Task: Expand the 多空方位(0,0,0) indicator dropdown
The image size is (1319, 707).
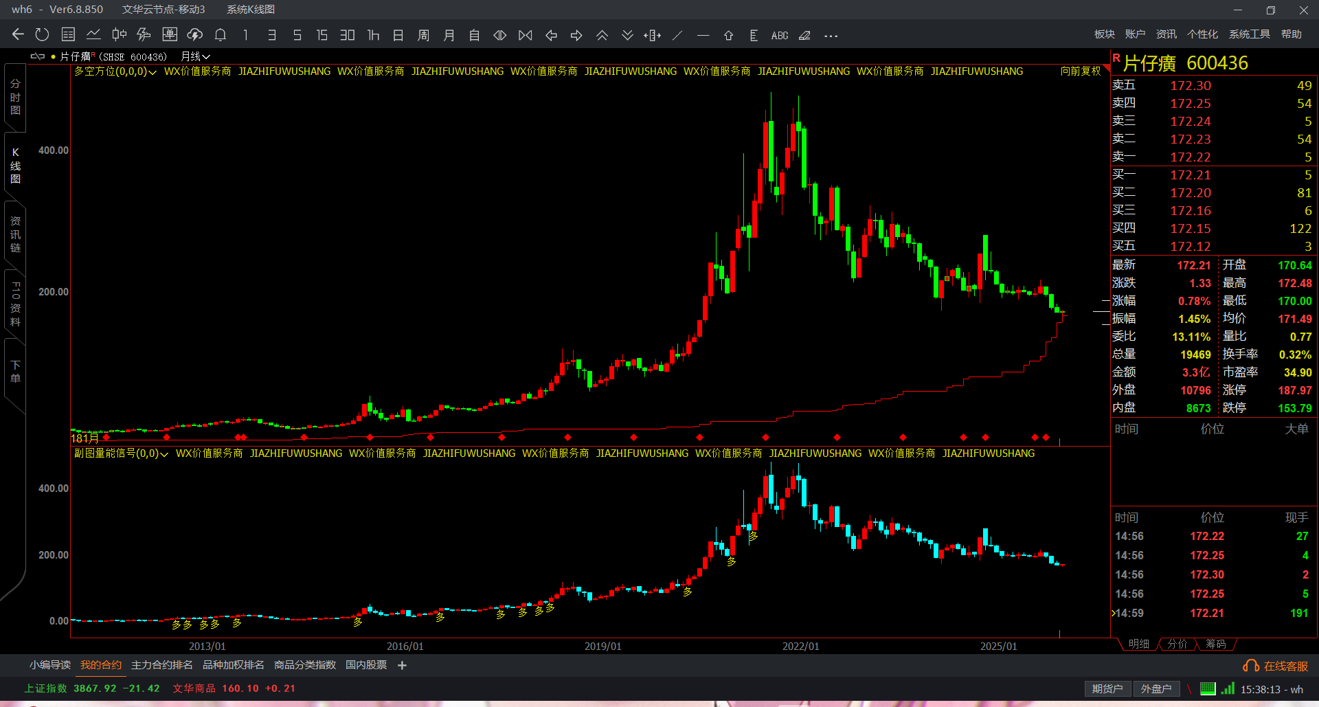Action: (115, 71)
